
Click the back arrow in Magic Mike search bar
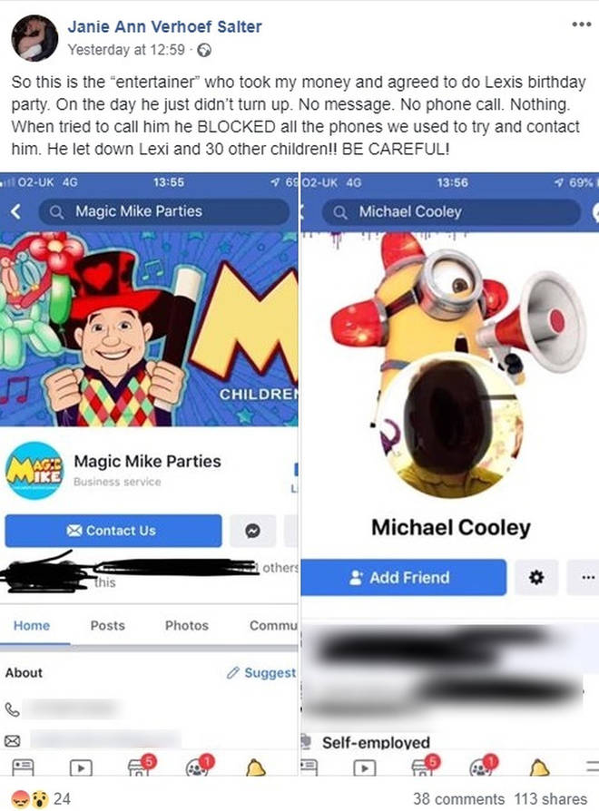(16, 211)
